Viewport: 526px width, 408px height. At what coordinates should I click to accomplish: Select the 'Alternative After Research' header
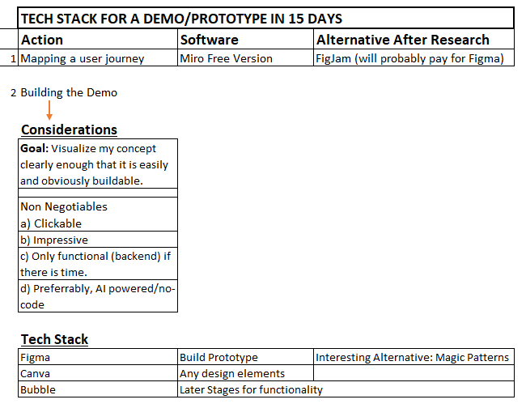[x=414, y=39]
